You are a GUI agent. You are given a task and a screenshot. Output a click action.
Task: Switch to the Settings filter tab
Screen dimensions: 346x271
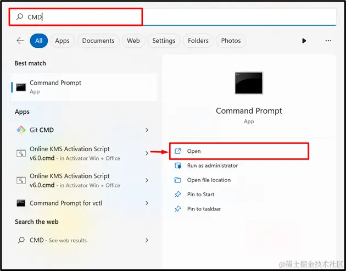point(164,41)
